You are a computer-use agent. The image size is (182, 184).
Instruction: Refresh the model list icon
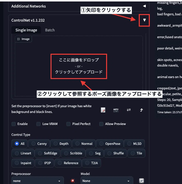[142, 181]
